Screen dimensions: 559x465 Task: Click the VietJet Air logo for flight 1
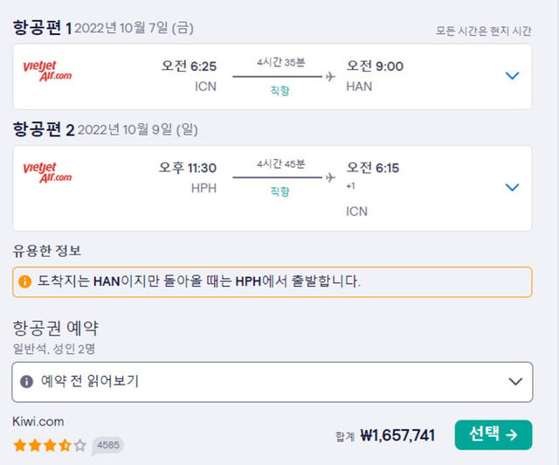pyautogui.click(x=47, y=72)
